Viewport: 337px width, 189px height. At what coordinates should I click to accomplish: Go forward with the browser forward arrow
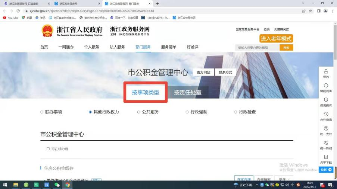tap(12, 11)
